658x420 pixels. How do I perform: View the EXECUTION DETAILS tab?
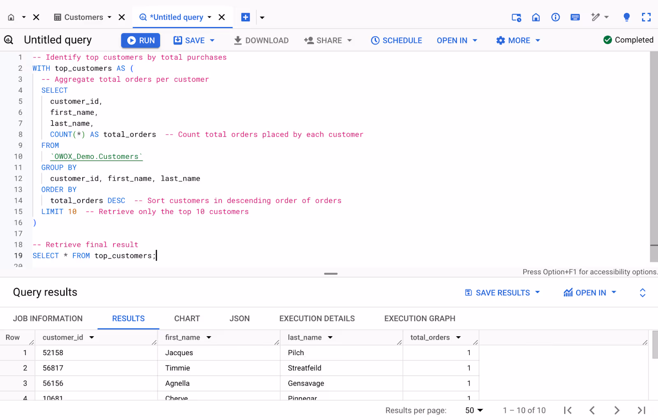(x=317, y=319)
